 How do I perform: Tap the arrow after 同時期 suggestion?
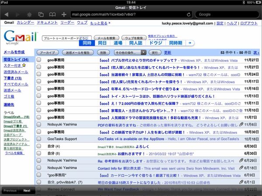point(190,43)
